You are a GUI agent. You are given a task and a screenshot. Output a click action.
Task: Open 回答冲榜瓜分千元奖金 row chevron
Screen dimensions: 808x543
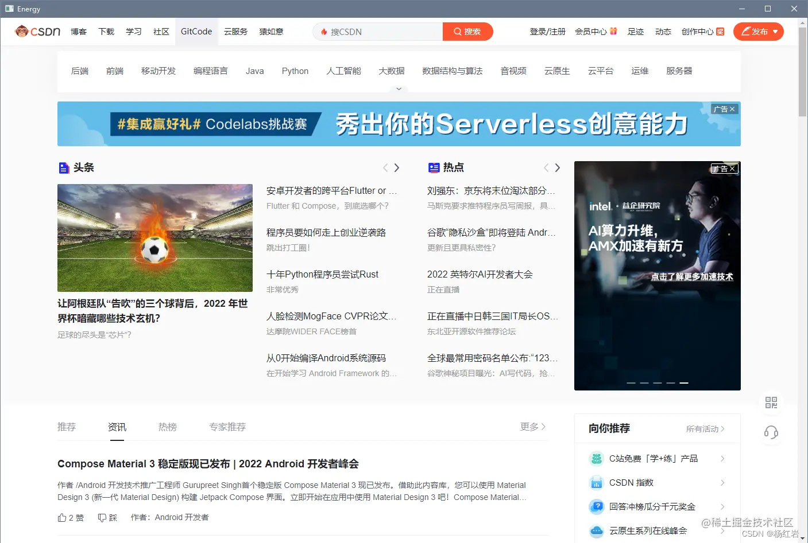pos(722,507)
